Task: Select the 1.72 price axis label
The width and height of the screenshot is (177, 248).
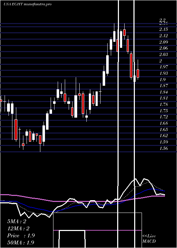Action: (x=164, y=117)
